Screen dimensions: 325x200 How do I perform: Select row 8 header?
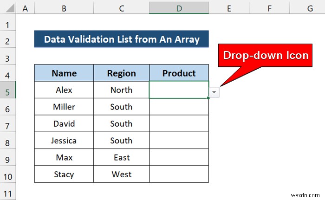pyautogui.click(x=8, y=140)
